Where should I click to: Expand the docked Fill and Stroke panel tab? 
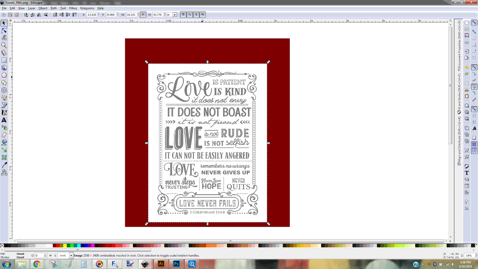[459, 93]
